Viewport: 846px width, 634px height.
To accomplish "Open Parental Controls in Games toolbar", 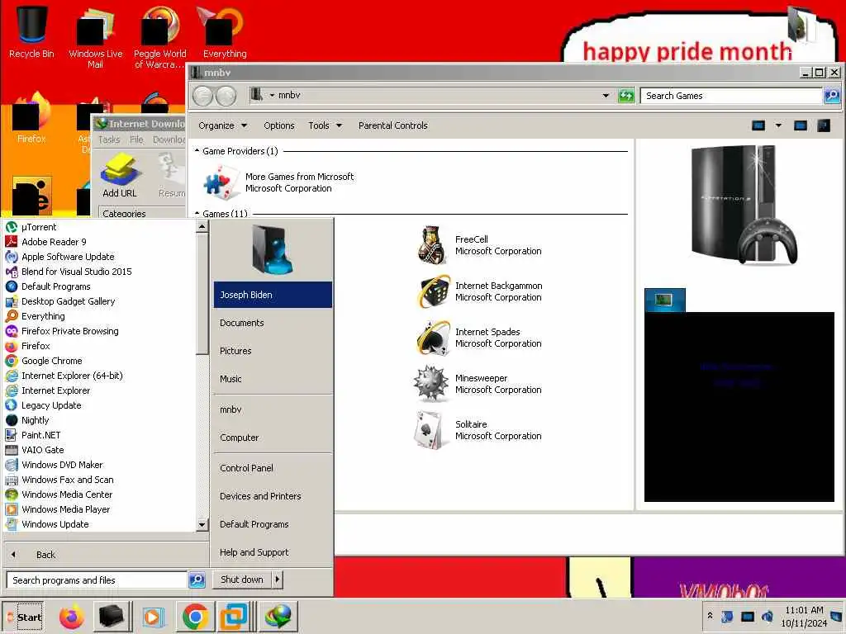I will (392, 125).
